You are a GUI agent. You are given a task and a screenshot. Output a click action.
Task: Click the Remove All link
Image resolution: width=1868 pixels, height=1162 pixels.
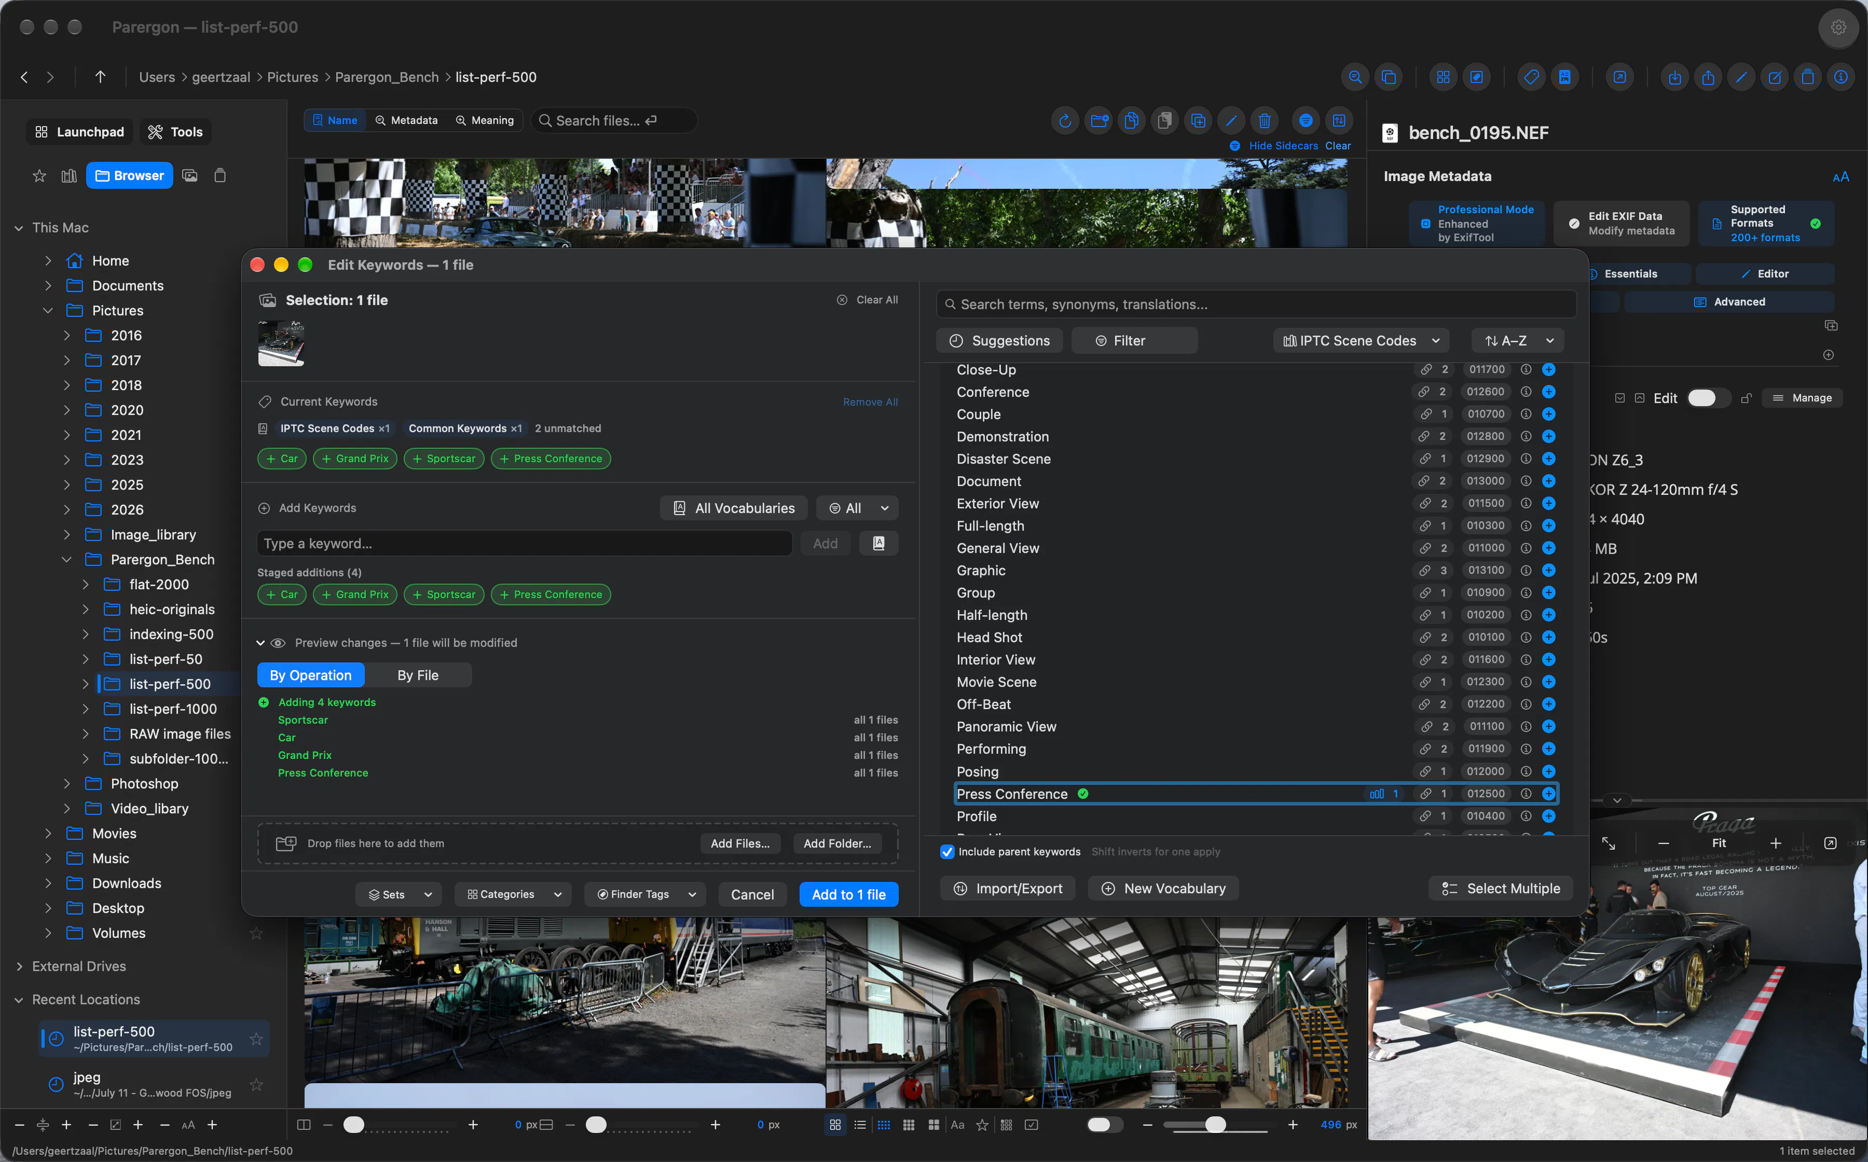(x=870, y=402)
